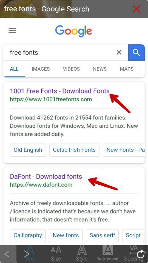The width and height of the screenshot is (148, 263).
Task: Click the Google logo
Action: tap(73, 31)
